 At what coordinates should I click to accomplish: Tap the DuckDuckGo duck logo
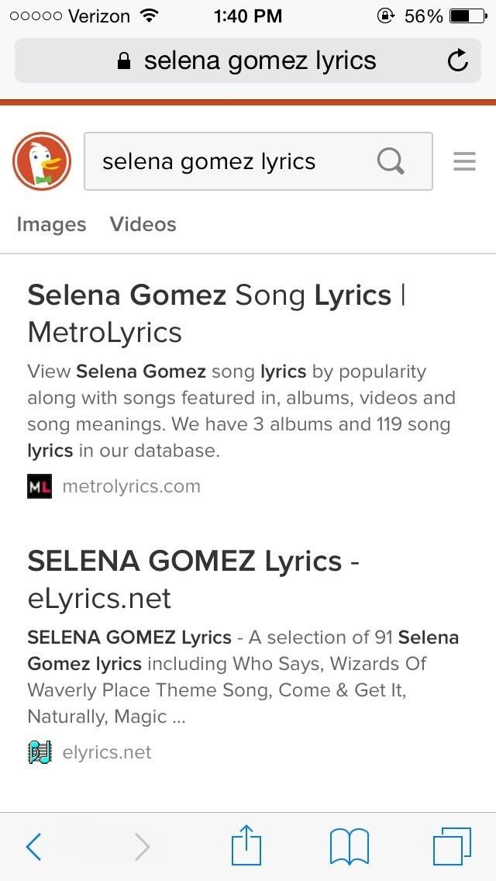pyautogui.click(x=42, y=161)
